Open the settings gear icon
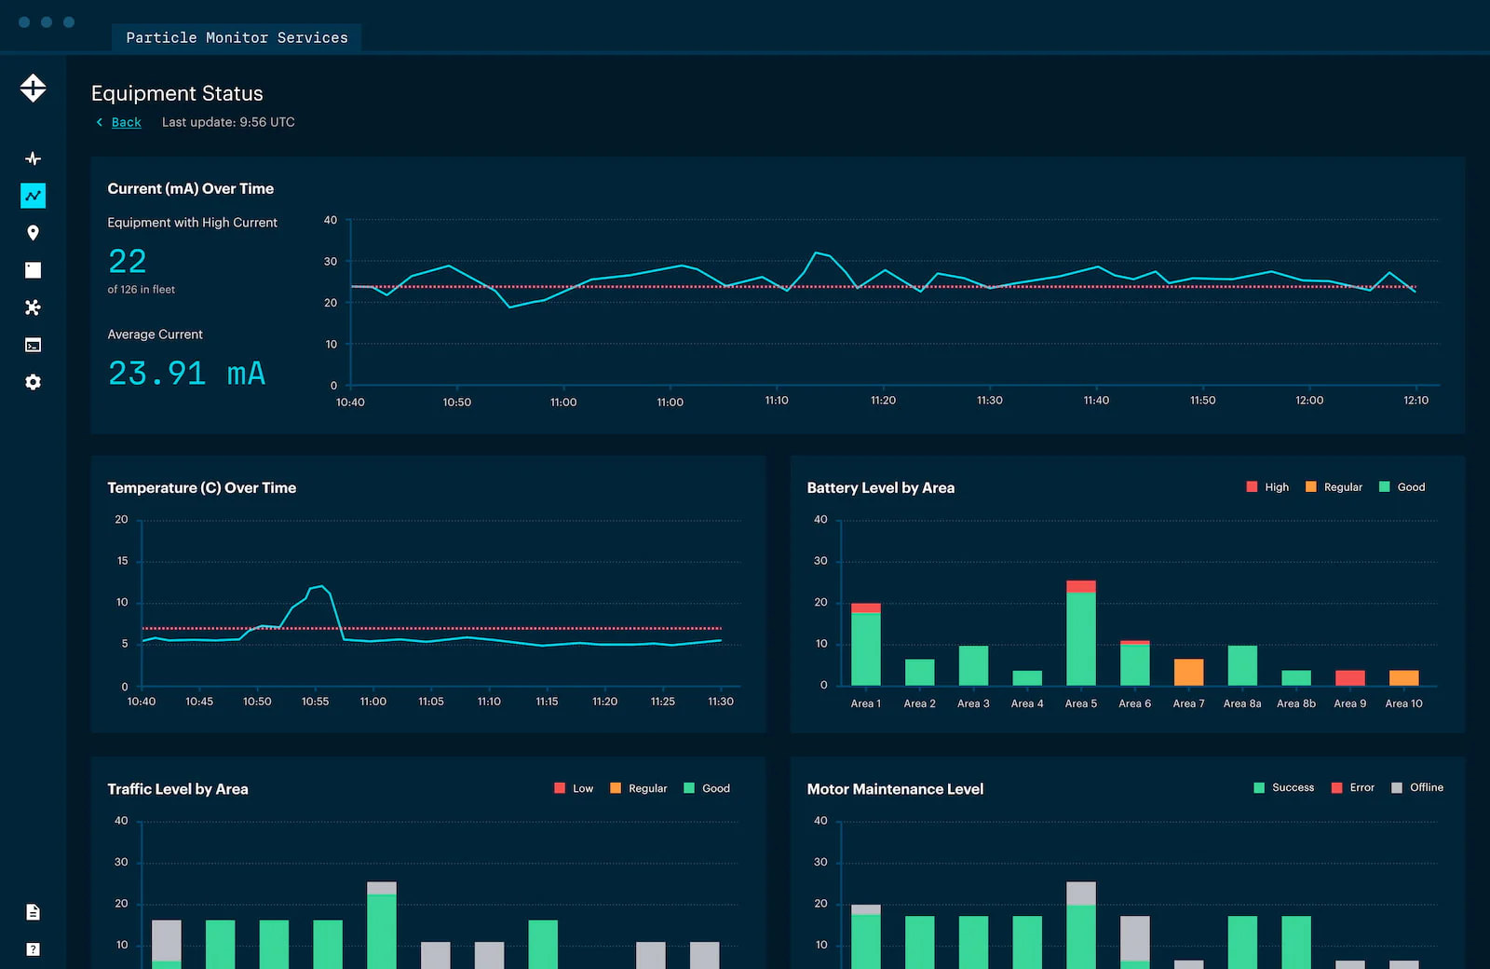The width and height of the screenshot is (1490, 969). pos(33,382)
